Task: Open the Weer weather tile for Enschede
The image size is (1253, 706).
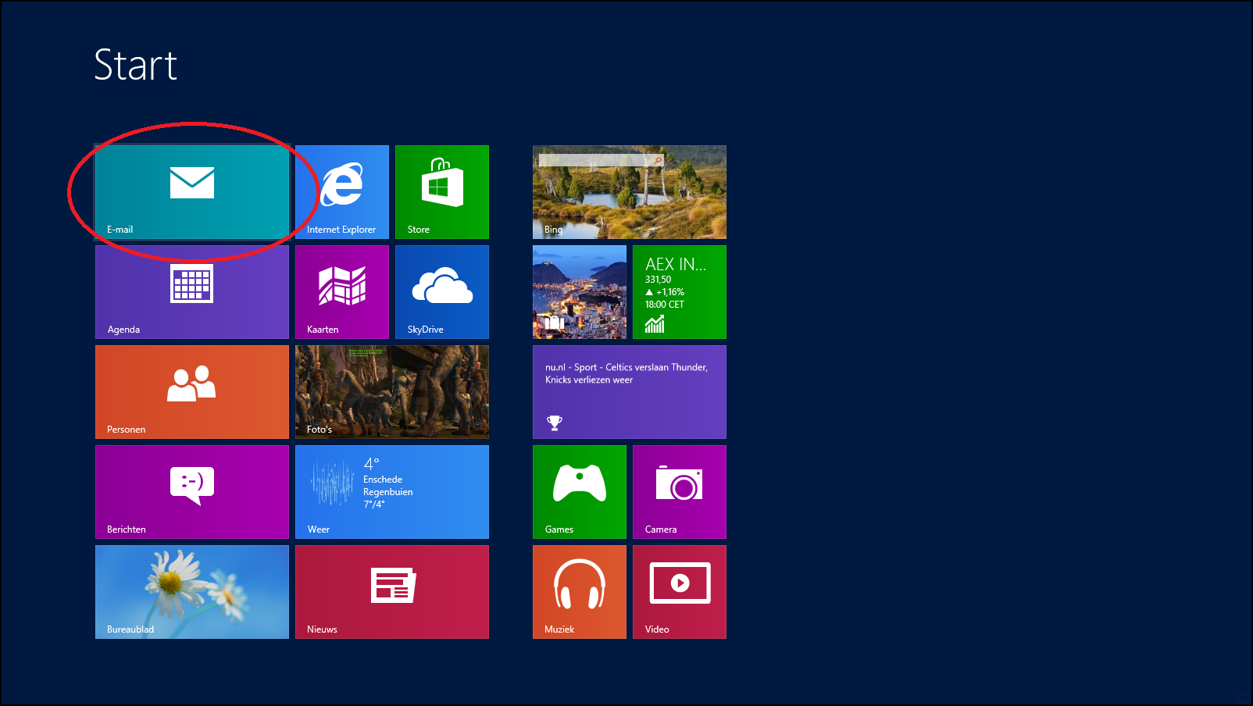Action: click(x=392, y=492)
